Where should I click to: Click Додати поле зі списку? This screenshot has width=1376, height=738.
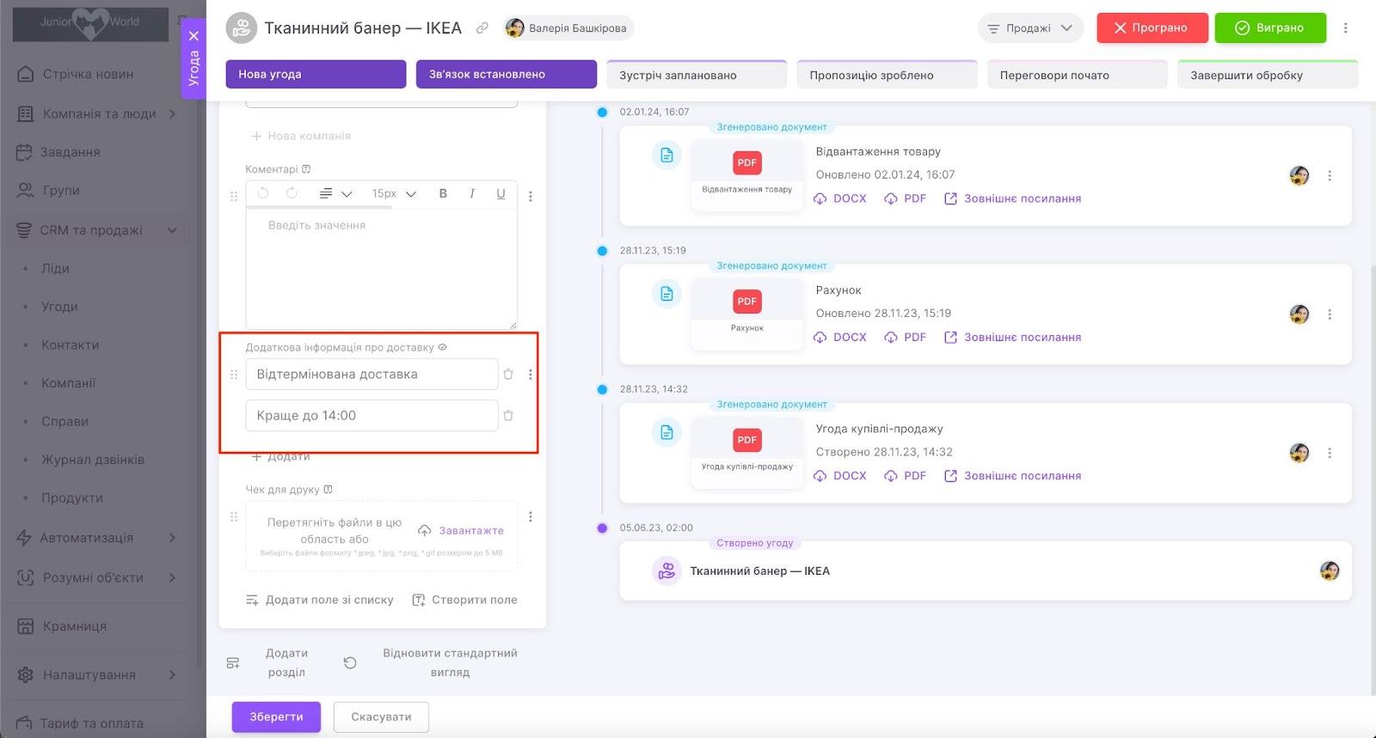click(320, 600)
